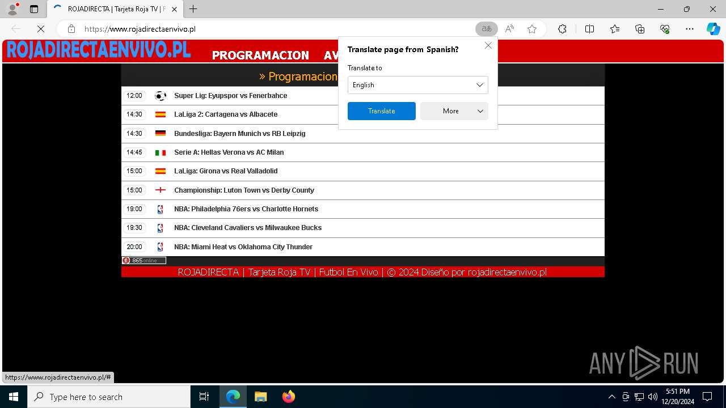The width and height of the screenshot is (726, 408).
Task: Open Luton Town vs Derby County match
Action: click(x=244, y=190)
